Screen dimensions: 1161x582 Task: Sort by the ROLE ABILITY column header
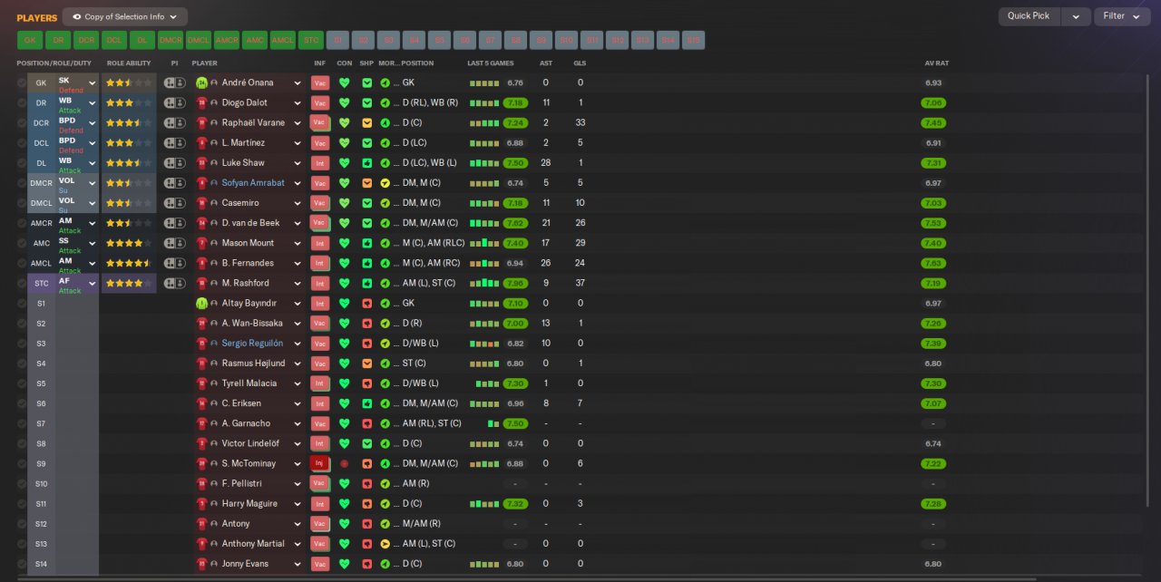point(129,63)
